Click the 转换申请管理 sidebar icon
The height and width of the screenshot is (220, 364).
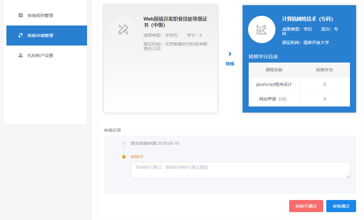click(x=21, y=36)
